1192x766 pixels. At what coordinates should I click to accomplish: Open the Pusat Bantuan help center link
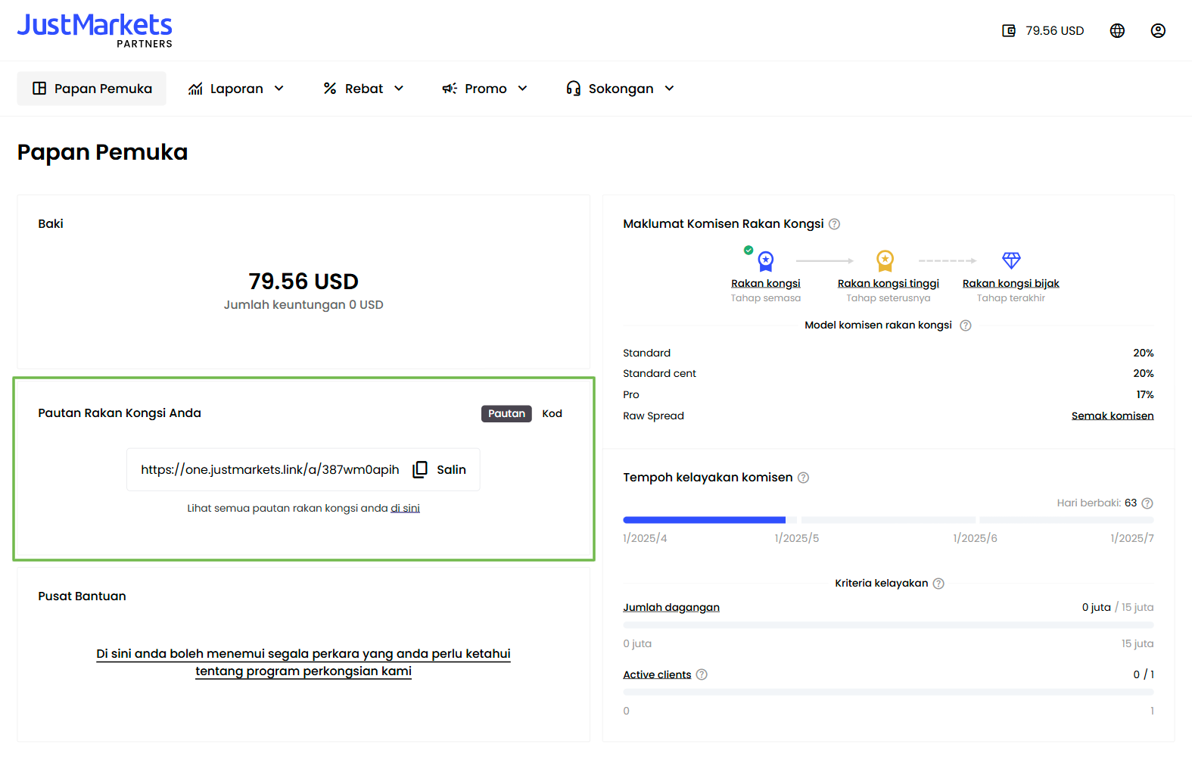coord(303,662)
